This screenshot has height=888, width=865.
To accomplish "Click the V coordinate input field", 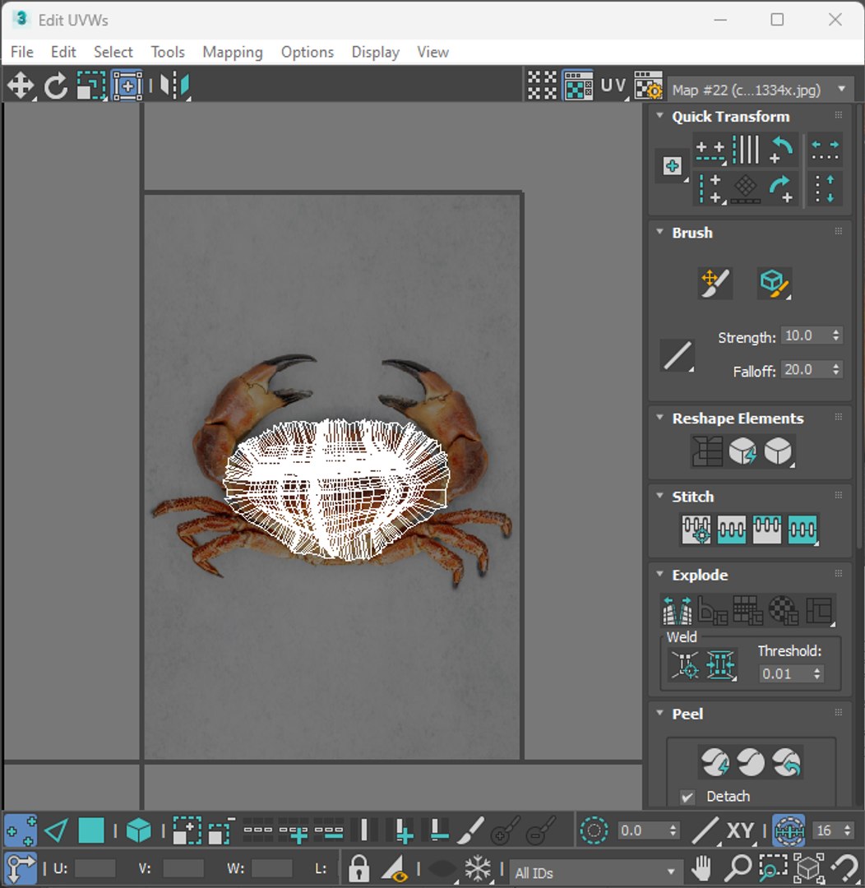I will coord(183,868).
